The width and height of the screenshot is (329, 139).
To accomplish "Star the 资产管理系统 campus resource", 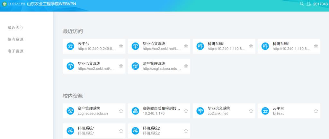I will (x=121, y=111).
